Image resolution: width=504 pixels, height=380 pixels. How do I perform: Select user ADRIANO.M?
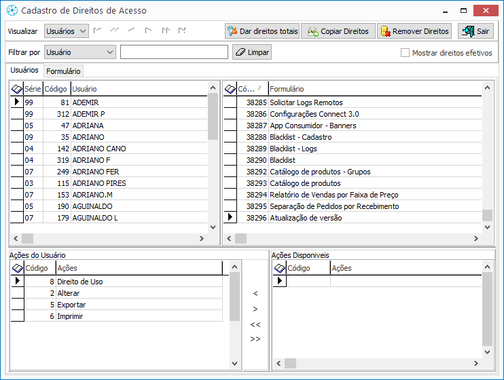tap(109, 195)
